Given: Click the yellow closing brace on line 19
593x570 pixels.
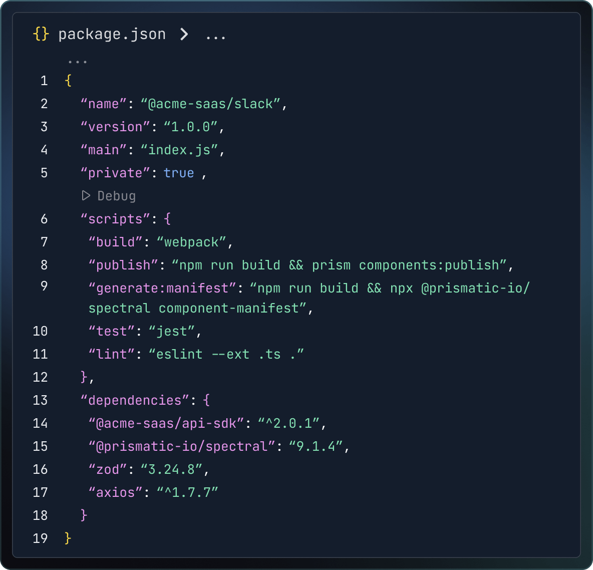Looking at the screenshot, I should [x=68, y=538].
